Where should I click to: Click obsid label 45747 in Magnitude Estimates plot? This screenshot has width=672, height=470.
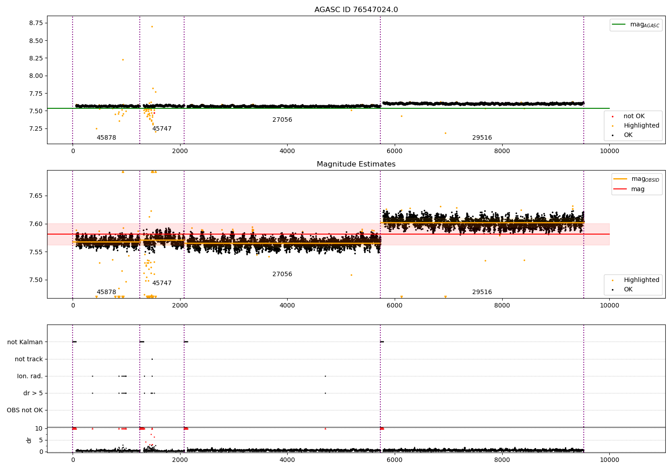click(162, 283)
